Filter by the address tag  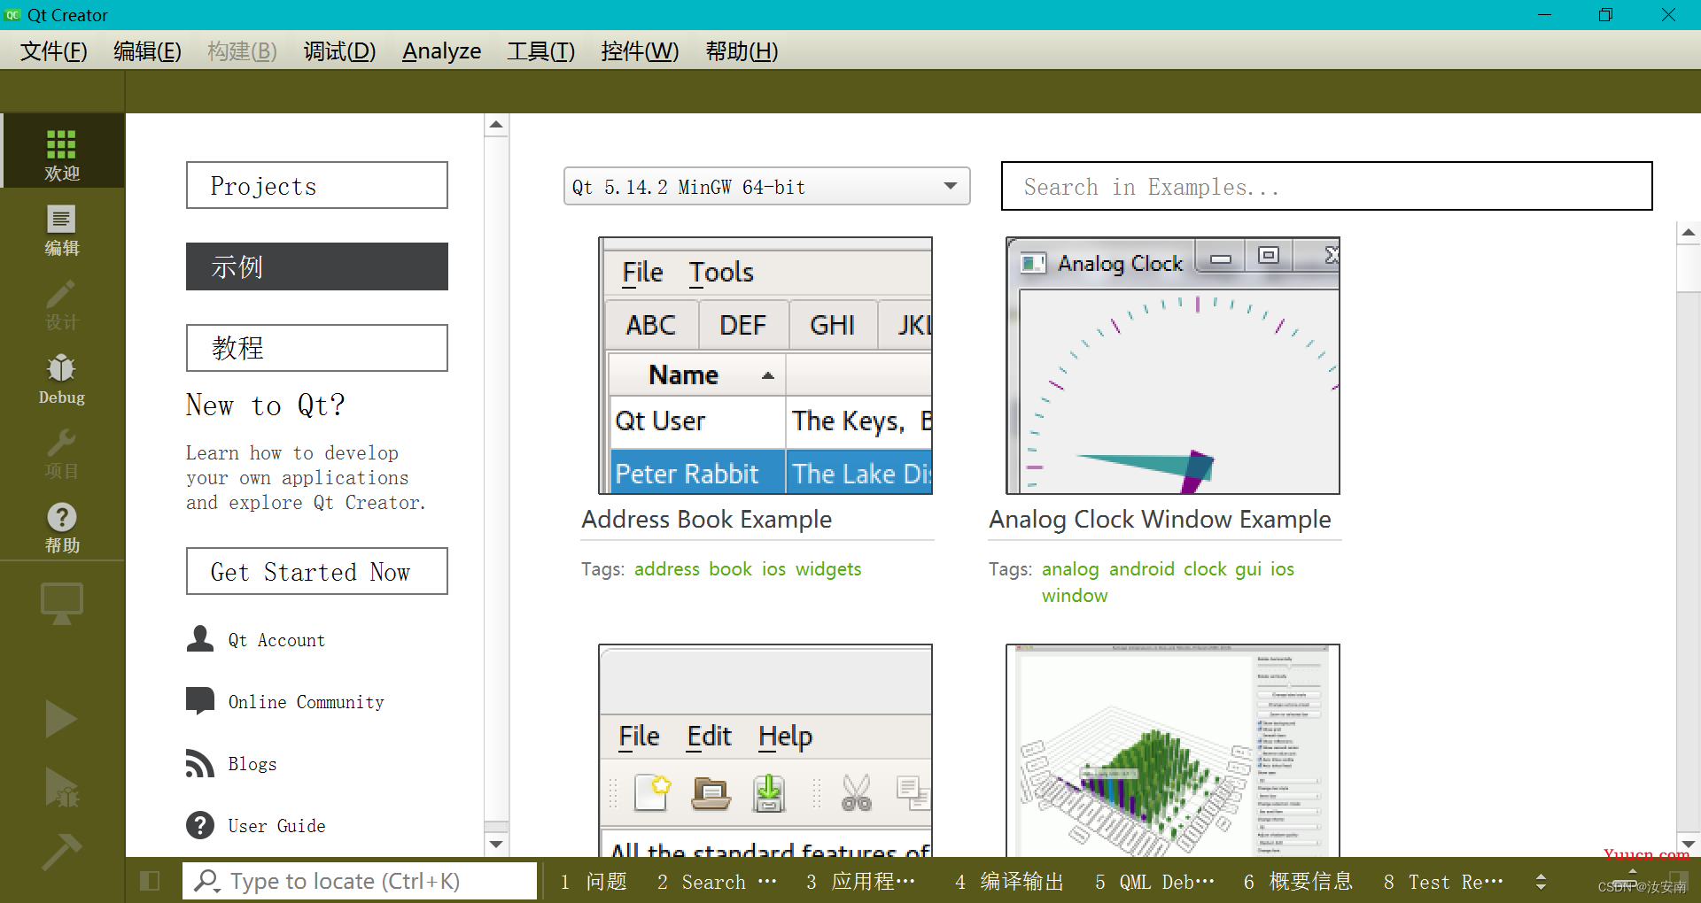point(667,569)
